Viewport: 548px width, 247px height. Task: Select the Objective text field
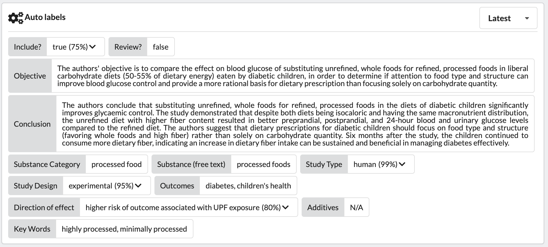coord(293,76)
